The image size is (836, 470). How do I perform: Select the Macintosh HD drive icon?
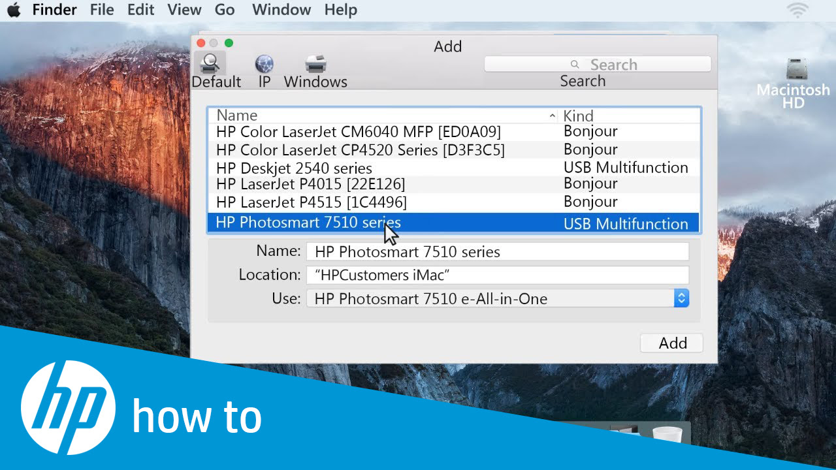(797, 70)
